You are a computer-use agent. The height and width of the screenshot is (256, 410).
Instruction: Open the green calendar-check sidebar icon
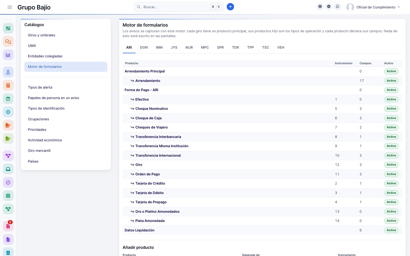tap(8, 99)
